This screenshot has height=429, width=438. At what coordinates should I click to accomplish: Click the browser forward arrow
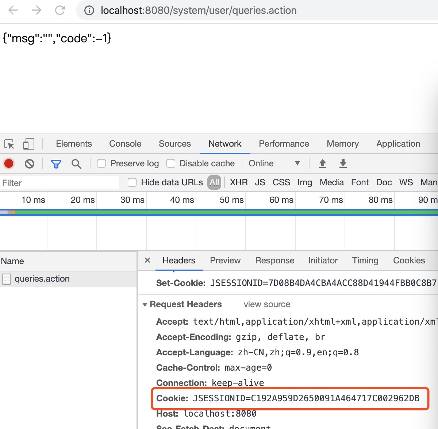tap(36, 10)
